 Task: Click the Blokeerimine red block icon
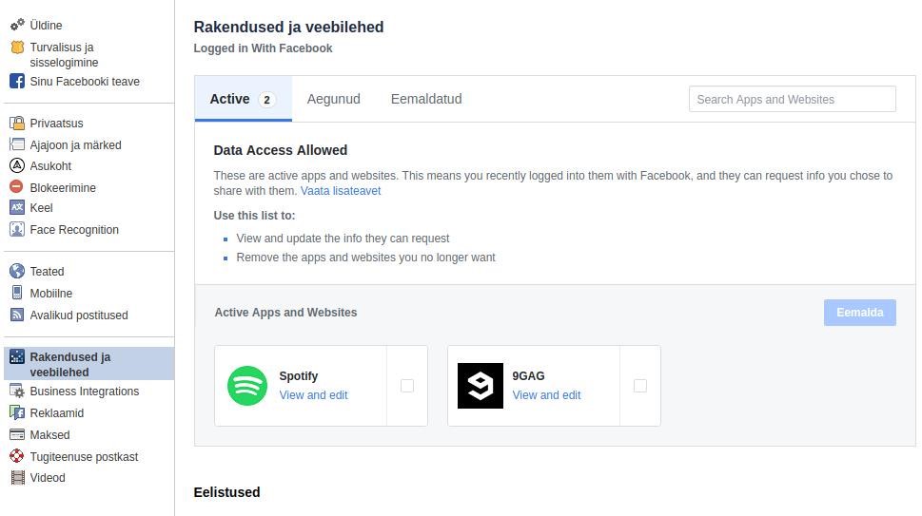point(16,186)
